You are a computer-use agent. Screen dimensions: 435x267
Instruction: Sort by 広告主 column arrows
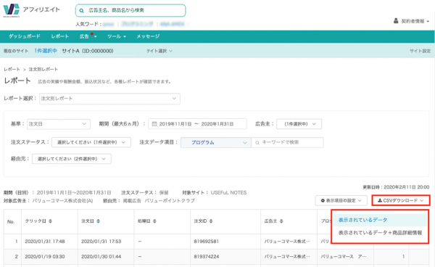pyautogui.click(x=281, y=221)
